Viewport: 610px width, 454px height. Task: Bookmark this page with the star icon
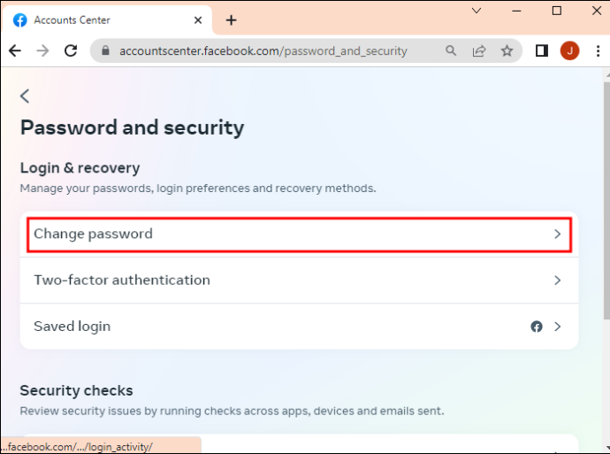coord(507,50)
